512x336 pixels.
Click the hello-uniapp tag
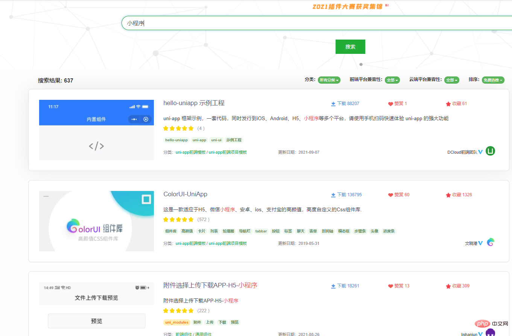pos(176,140)
